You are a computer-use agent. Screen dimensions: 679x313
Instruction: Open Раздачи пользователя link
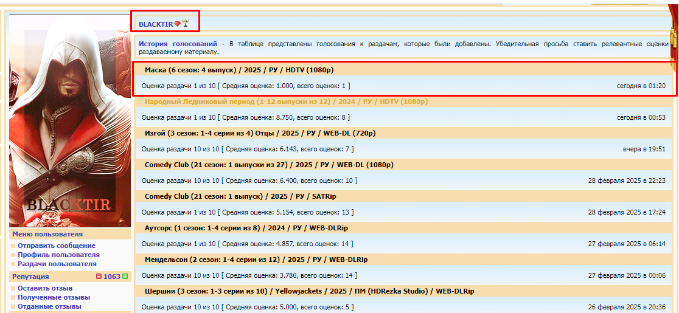57,264
